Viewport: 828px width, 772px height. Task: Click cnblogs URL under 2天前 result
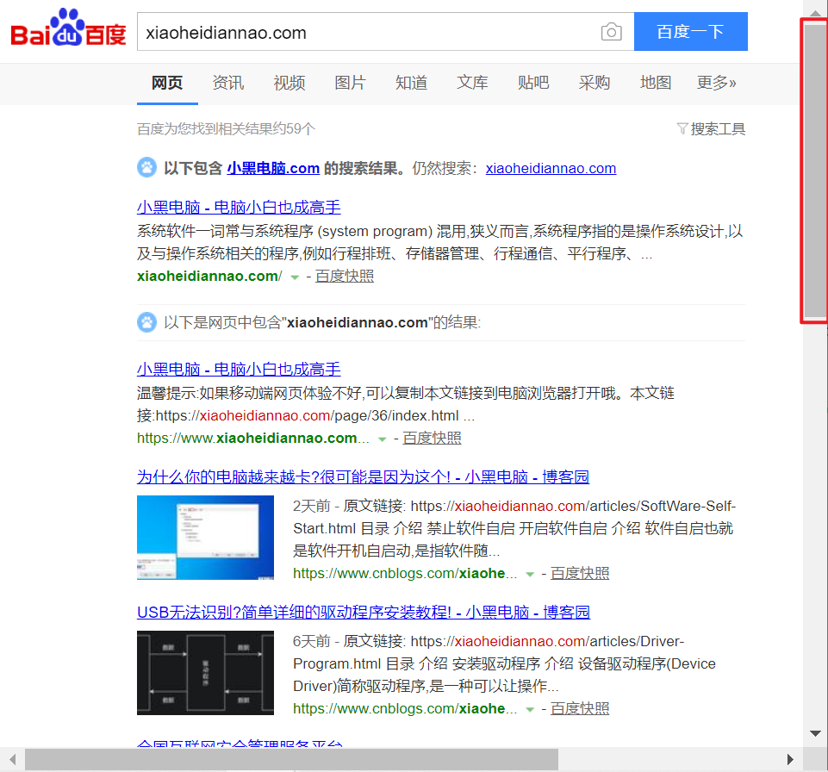405,574
